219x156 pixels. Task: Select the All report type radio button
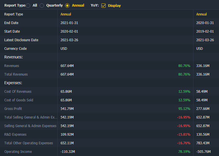[28, 5]
